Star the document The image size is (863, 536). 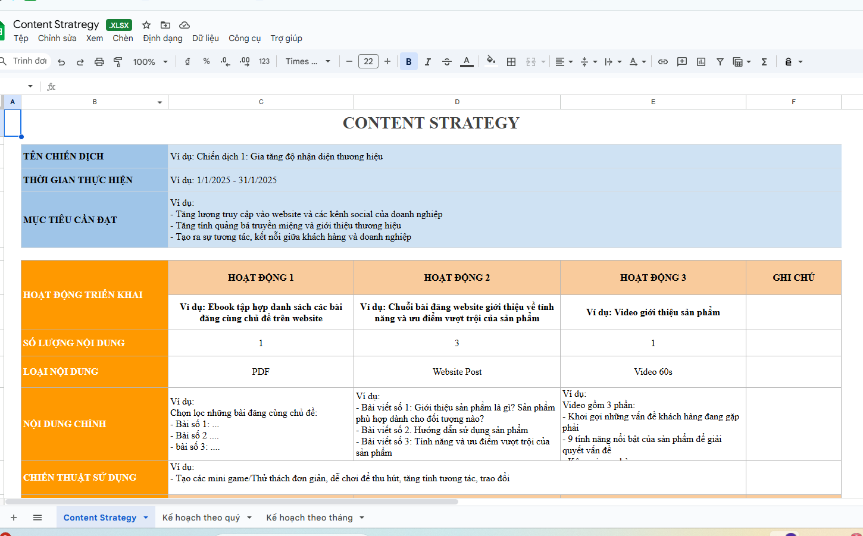(x=146, y=25)
